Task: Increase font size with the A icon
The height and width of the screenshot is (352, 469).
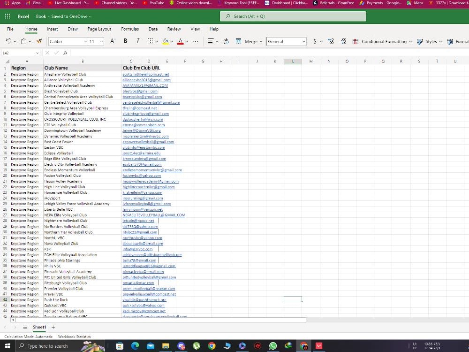Action: point(113,41)
